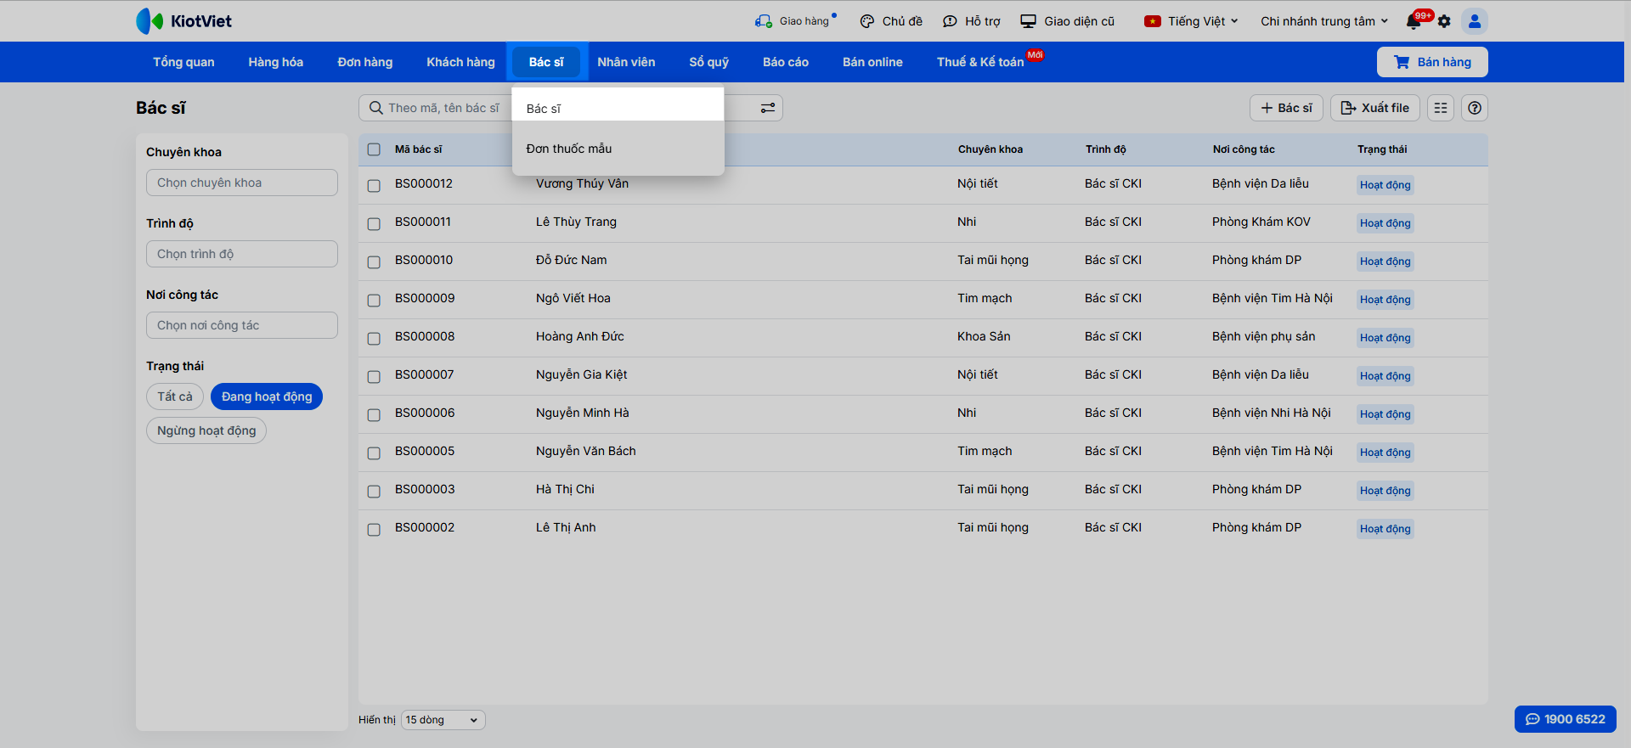Open the doctor Đỗ Đức Nam row
This screenshot has width=1631, height=748.
(x=923, y=261)
